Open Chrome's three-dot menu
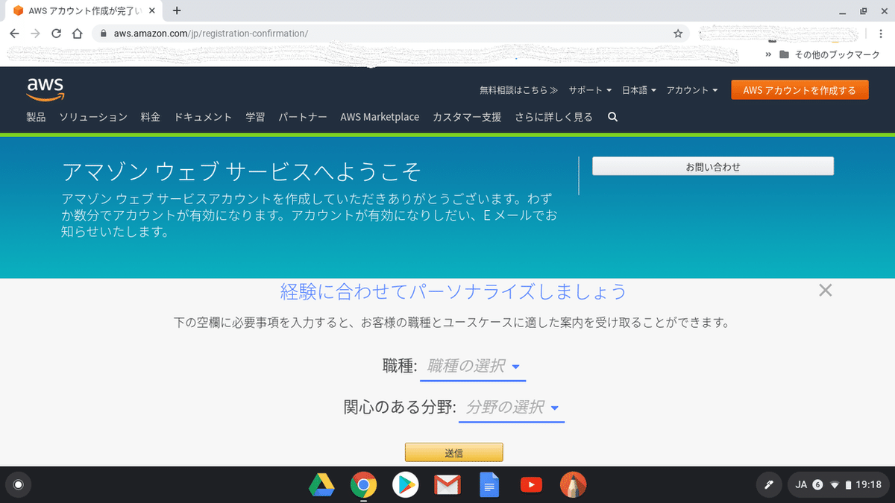895x503 pixels. (882, 34)
